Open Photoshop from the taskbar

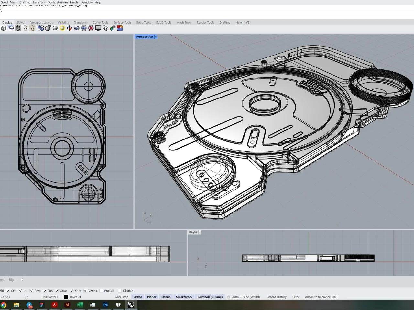105,305
